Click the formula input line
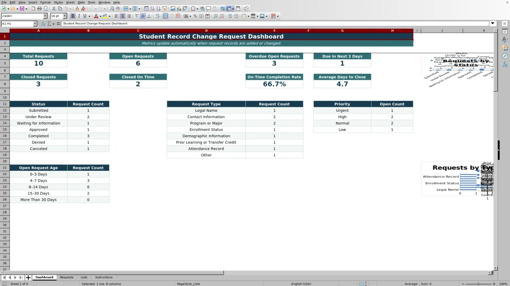This screenshot has width=510, height=286. click(x=275, y=24)
